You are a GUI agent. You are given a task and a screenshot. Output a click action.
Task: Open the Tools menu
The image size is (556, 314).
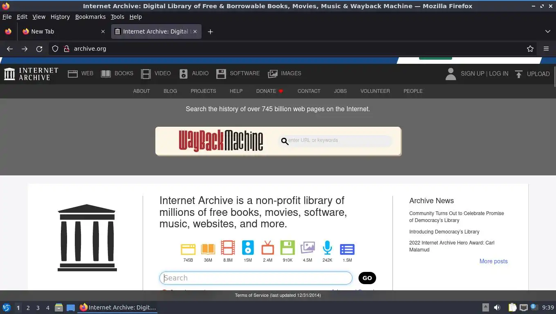point(117,17)
